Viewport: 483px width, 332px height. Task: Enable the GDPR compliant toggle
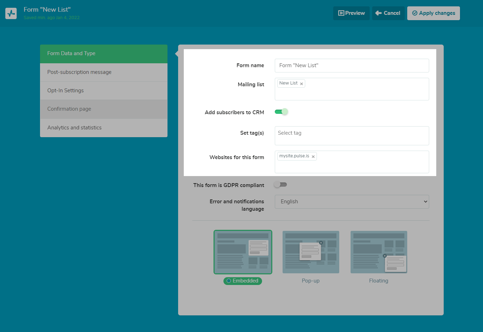coord(280,185)
